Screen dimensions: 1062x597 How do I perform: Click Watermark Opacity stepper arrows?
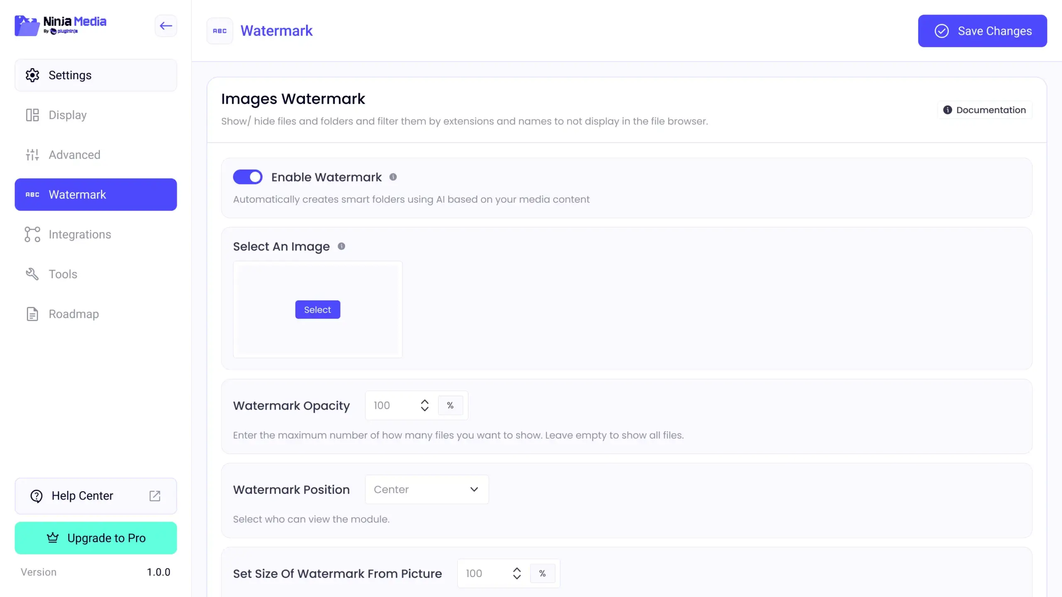[424, 405]
